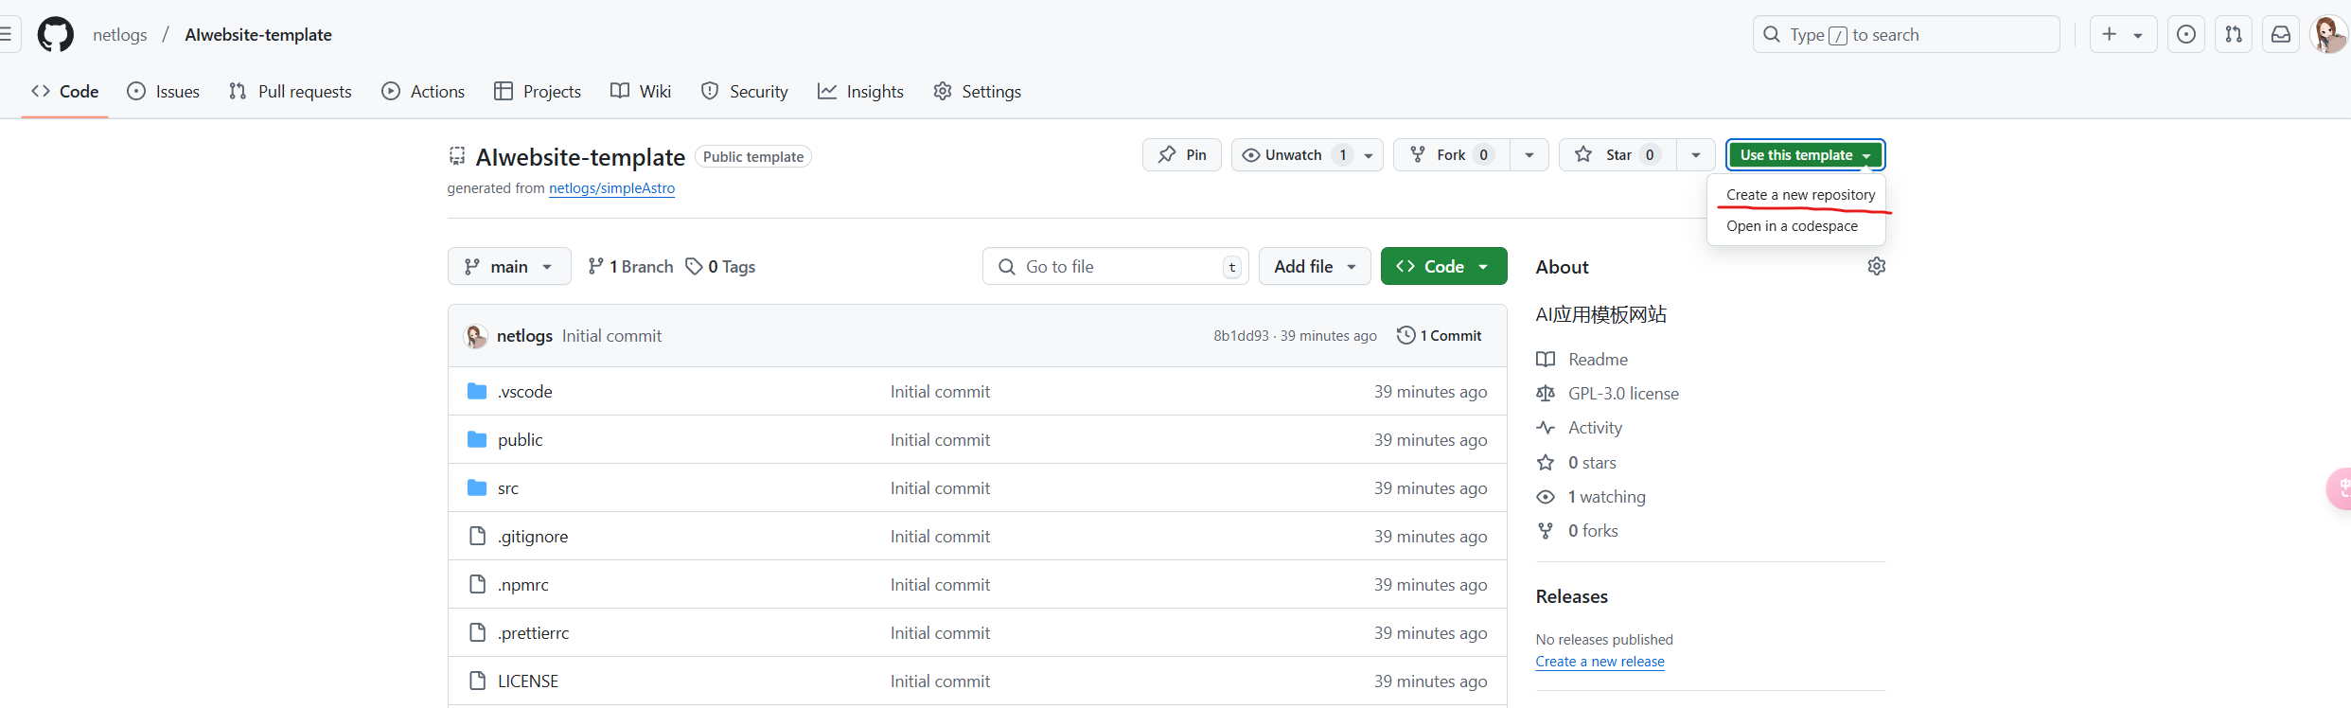This screenshot has height=708, width=2351.
Task: Expand the create new dropdown arrow
Action: tap(2138, 36)
